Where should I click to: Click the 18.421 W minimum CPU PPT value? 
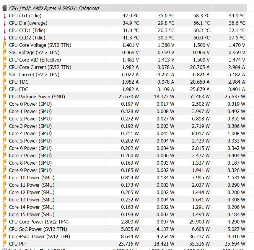coord(164,244)
